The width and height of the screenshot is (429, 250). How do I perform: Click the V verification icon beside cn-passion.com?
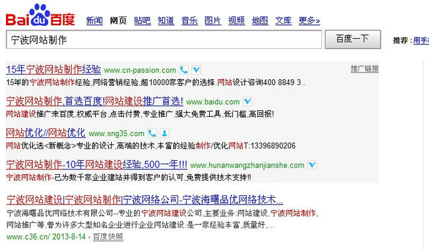click(196, 70)
